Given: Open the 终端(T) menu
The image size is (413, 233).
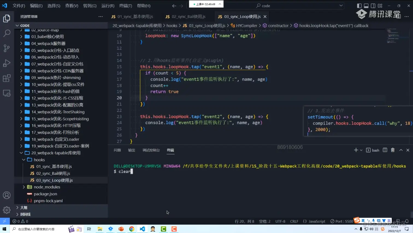Looking at the screenshot, I should click(x=126, y=6).
